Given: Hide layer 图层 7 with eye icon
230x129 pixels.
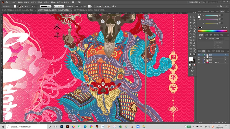Looking at the screenshot, I should pos(199,57).
